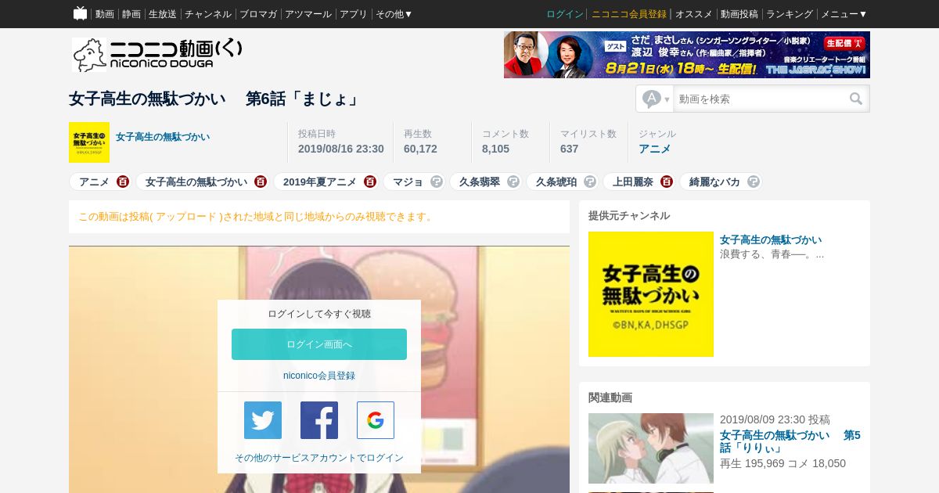The width and height of the screenshot is (939, 493).
Task: Select the 久条翡翠 tag
Action: pos(479,182)
